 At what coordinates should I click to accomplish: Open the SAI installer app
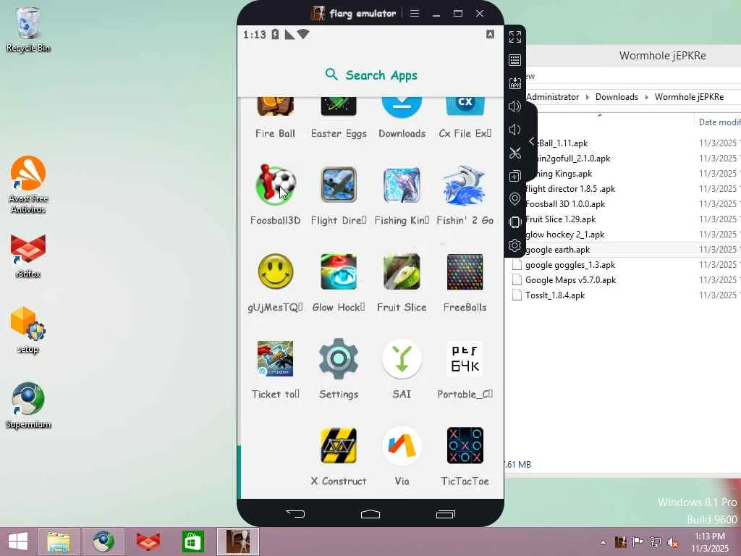[402, 358]
